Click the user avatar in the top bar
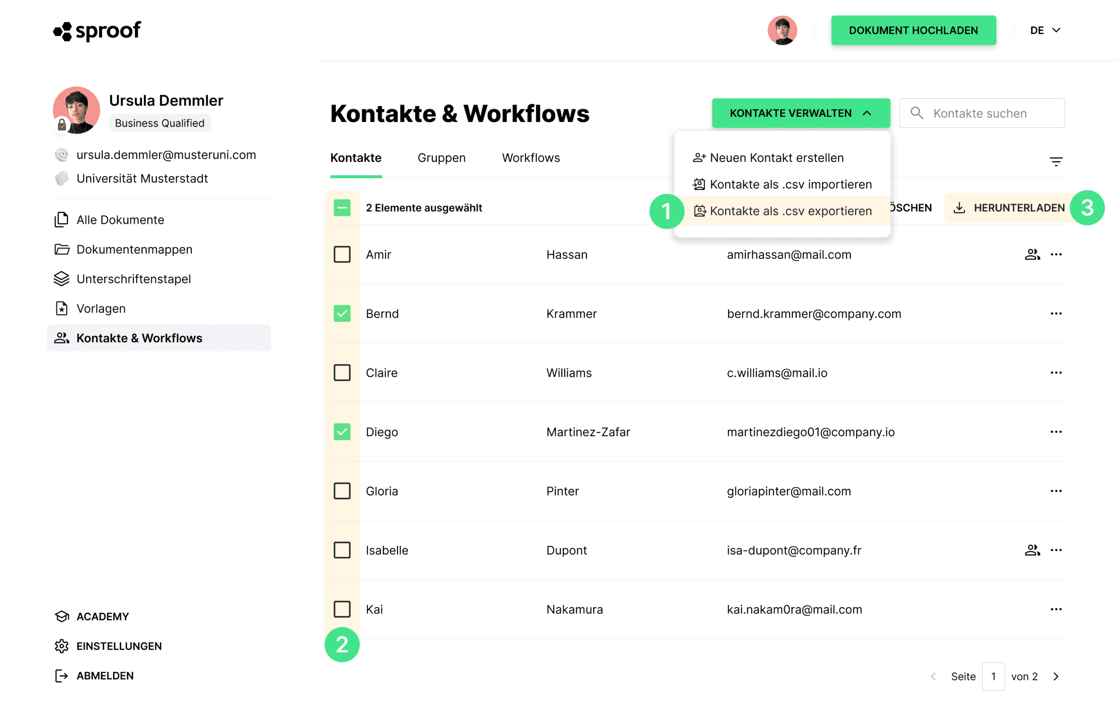This screenshot has width=1118, height=726. 782,31
